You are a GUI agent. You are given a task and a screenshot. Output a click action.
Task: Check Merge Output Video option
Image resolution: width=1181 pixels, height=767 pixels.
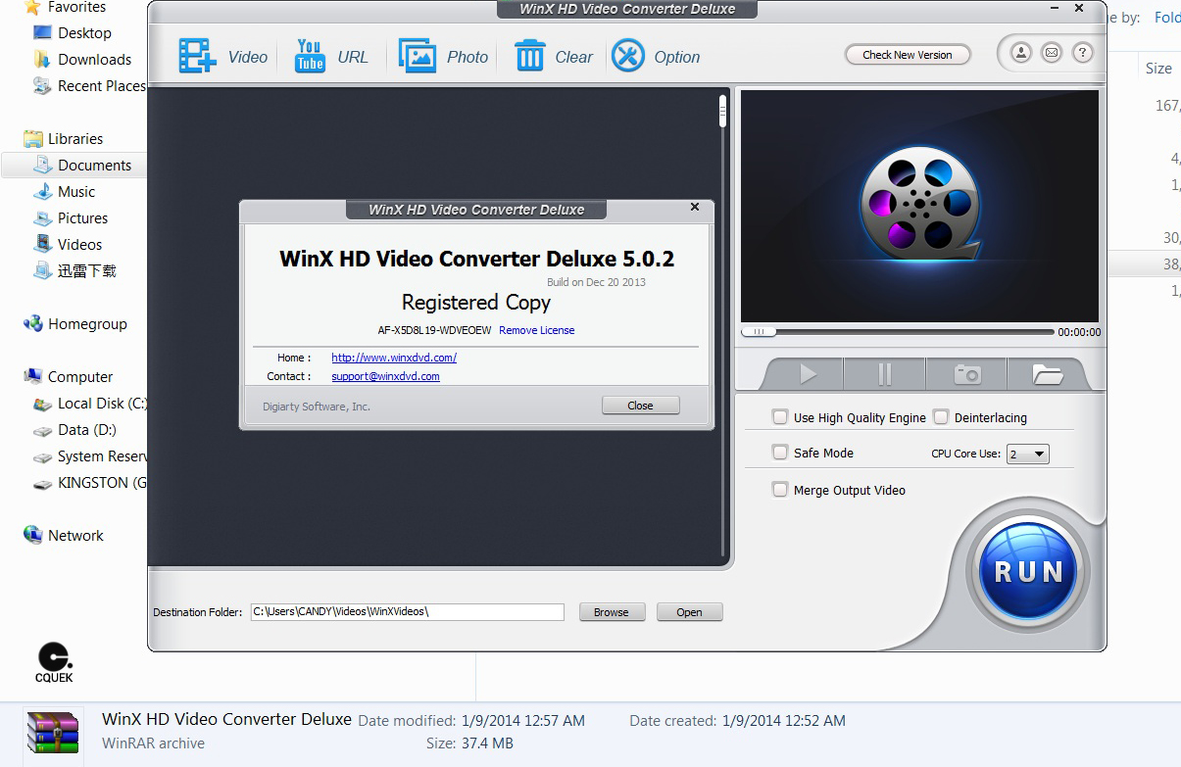pos(780,489)
